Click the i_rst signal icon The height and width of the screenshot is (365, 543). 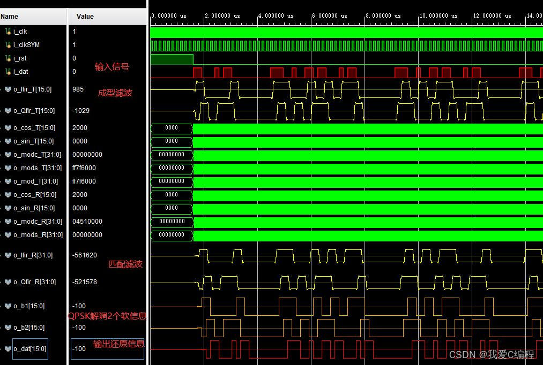pos(8,58)
